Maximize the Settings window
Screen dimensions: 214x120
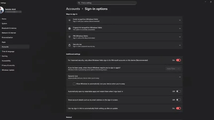[211, 2]
